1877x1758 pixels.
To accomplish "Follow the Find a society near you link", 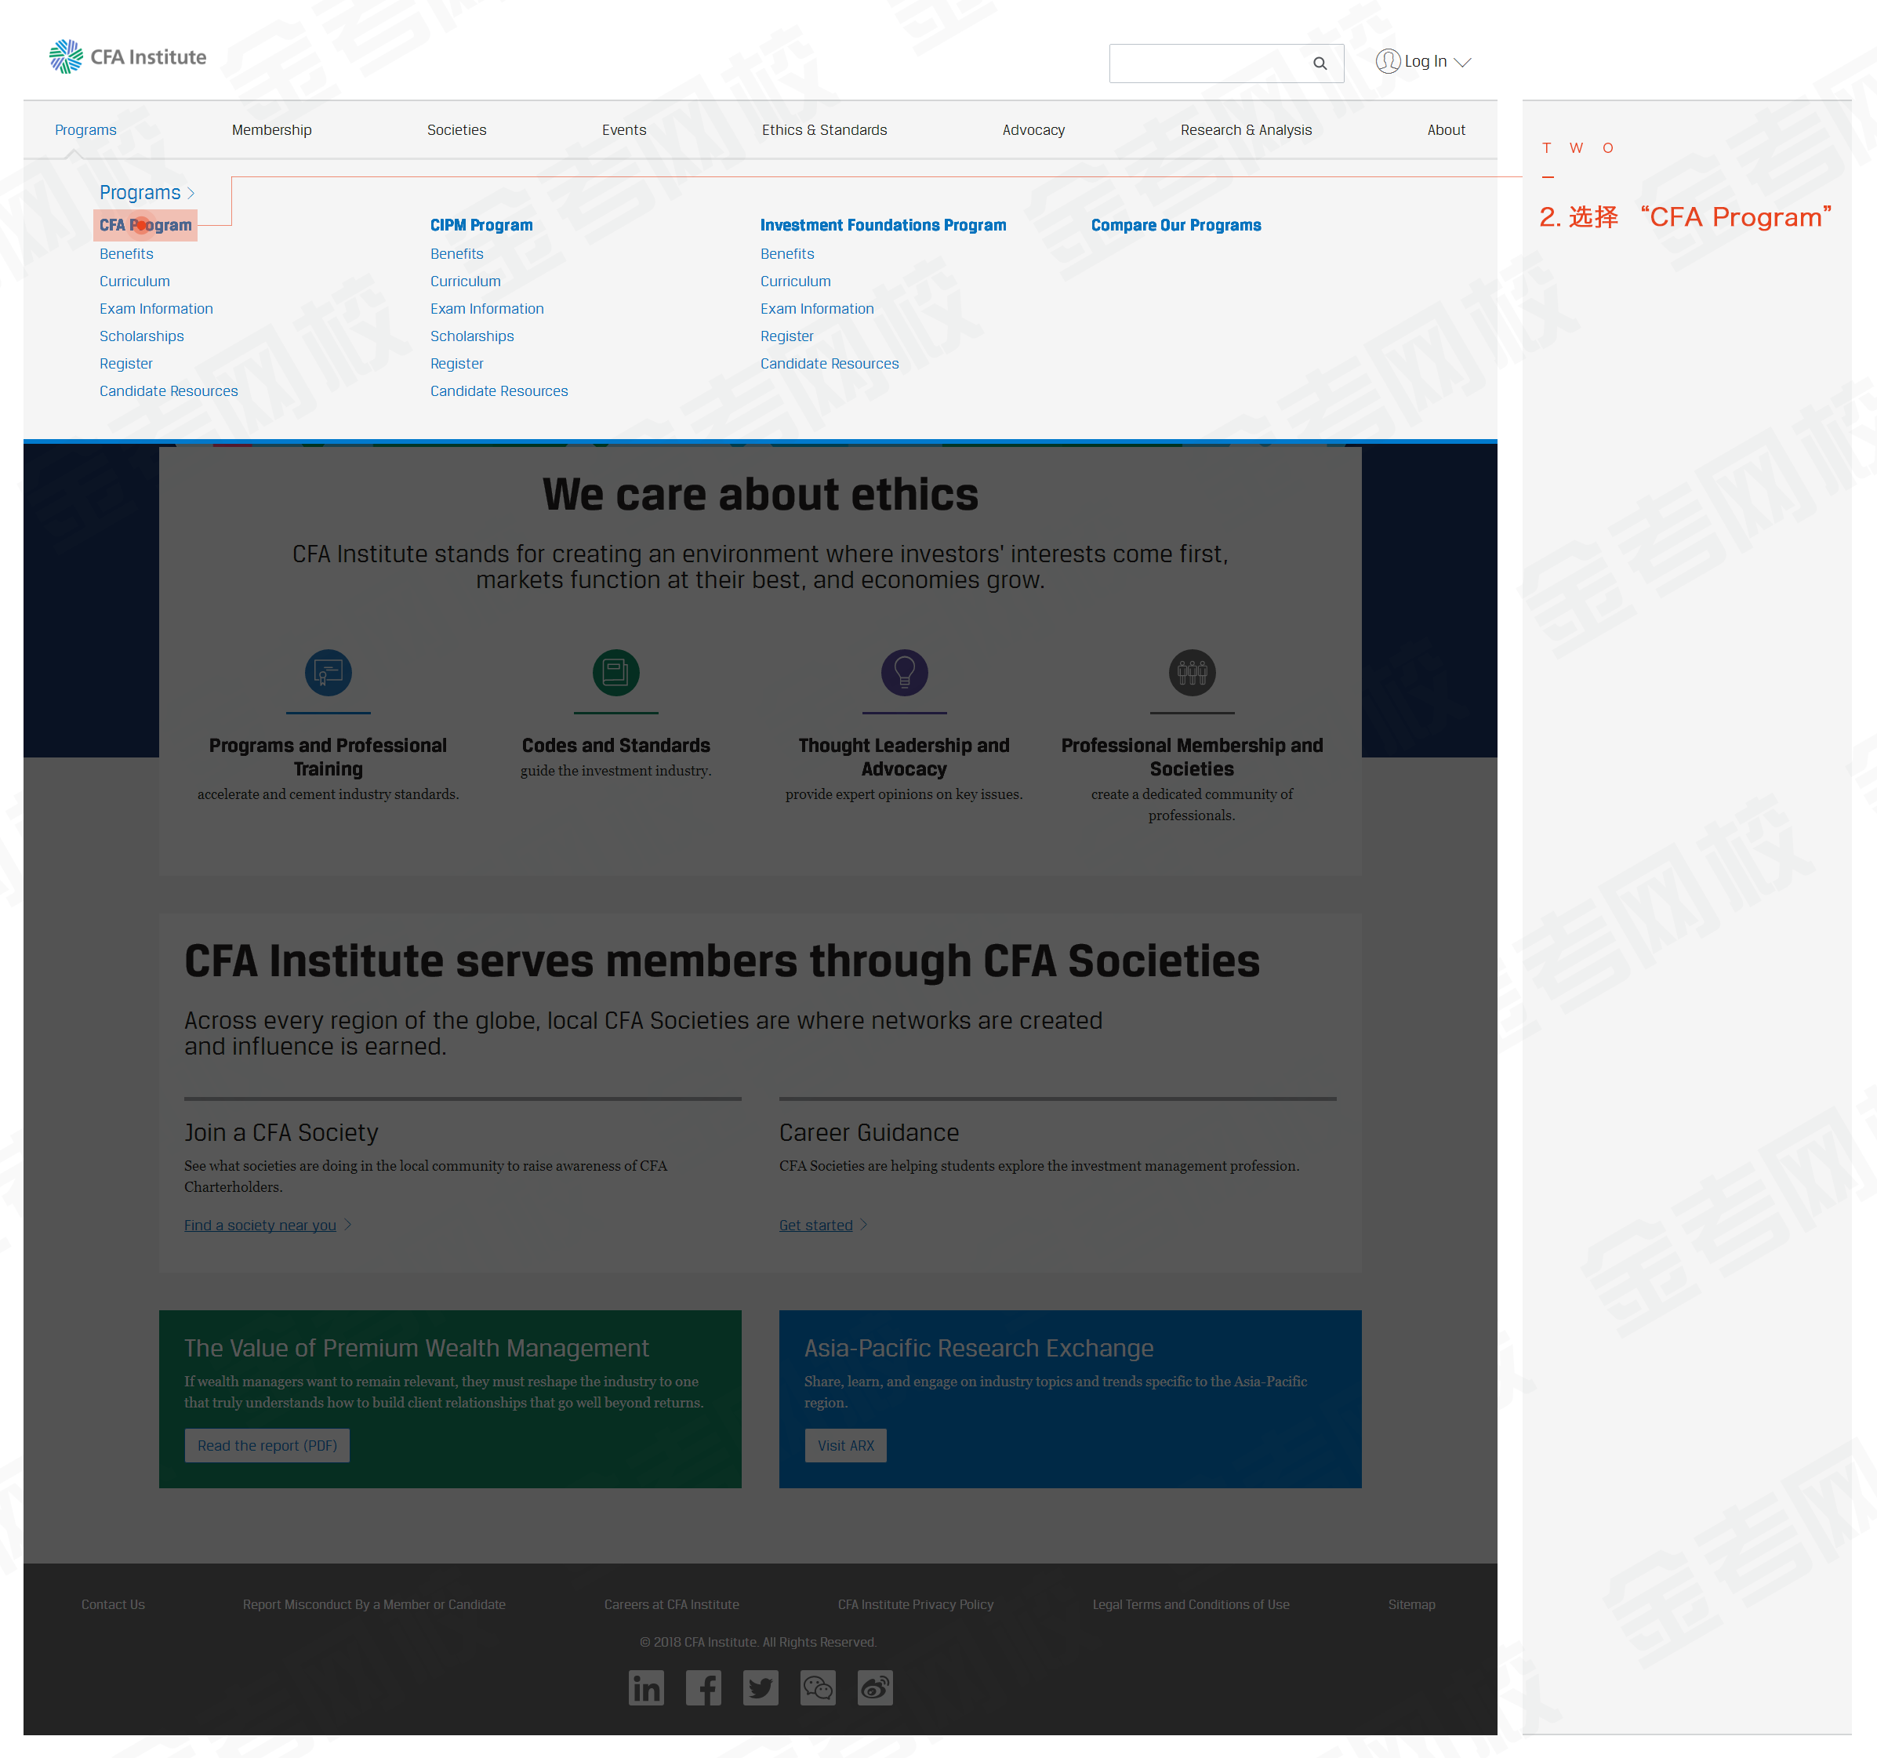I will pyautogui.click(x=260, y=1225).
